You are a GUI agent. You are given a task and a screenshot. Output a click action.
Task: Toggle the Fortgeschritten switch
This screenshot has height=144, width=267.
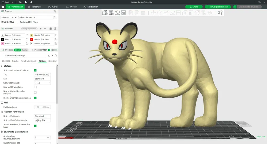coord(50,50)
